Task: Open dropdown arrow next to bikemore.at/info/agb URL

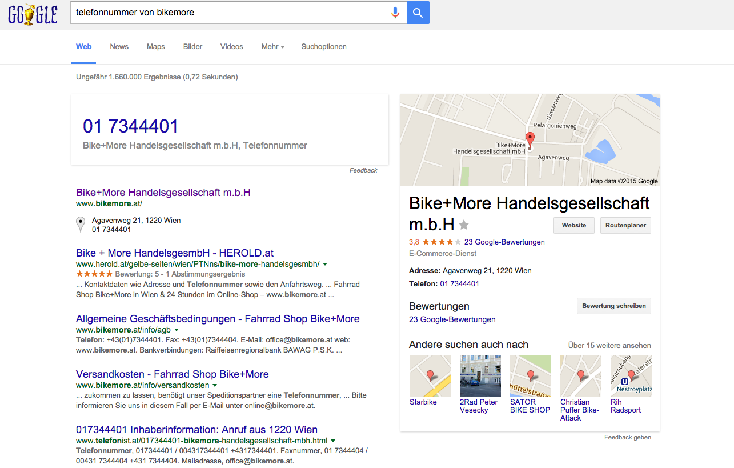Action: pos(177,330)
